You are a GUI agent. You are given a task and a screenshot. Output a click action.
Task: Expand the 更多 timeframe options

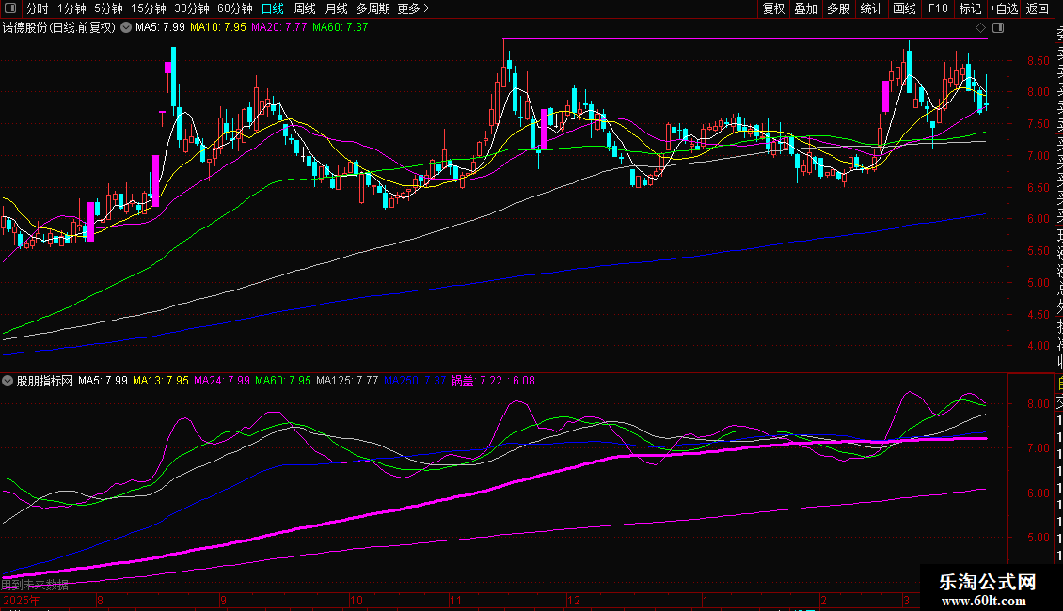[413, 9]
